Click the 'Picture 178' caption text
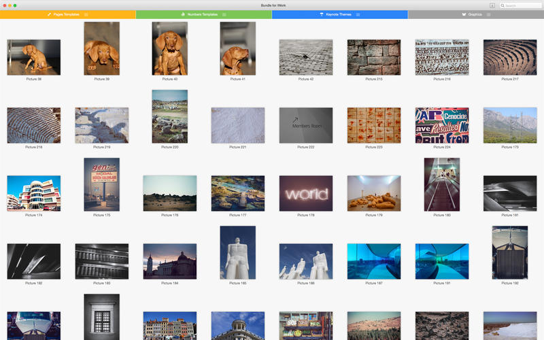 [305, 215]
